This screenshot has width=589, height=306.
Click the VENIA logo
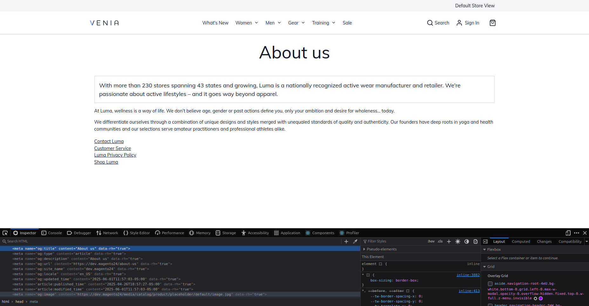[104, 23]
